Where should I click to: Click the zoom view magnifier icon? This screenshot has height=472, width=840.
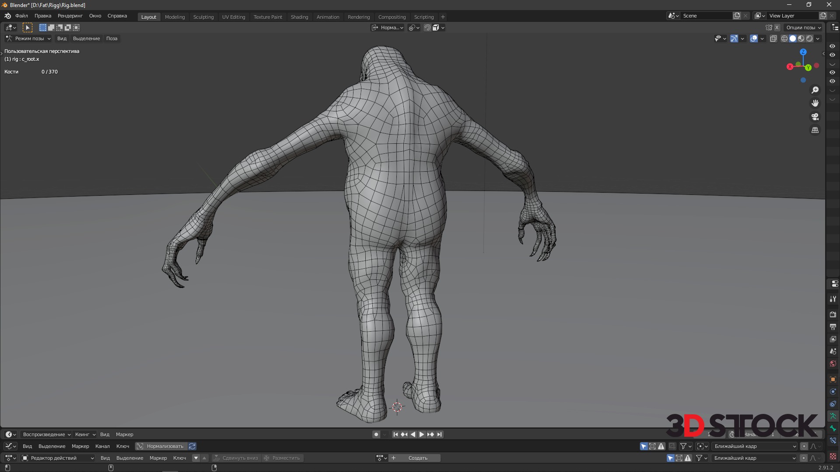pos(815,90)
